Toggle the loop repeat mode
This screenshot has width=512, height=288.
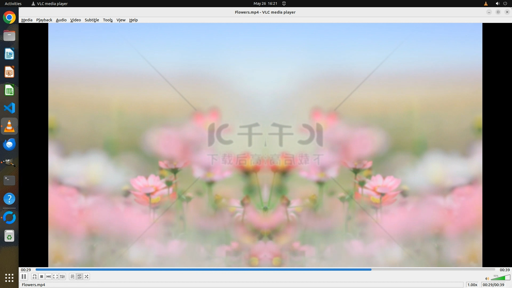point(79,277)
